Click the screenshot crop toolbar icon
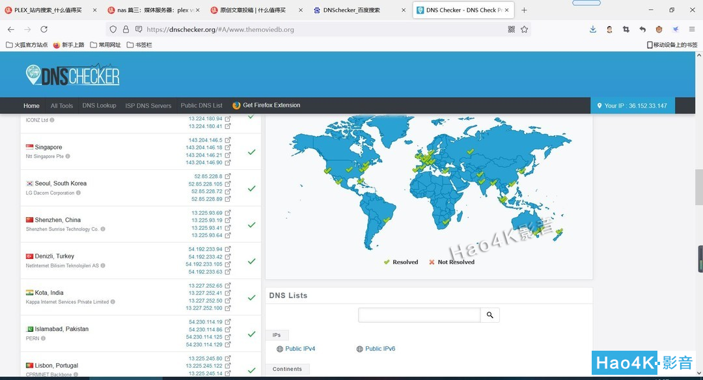703x380 pixels. [x=626, y=29]
